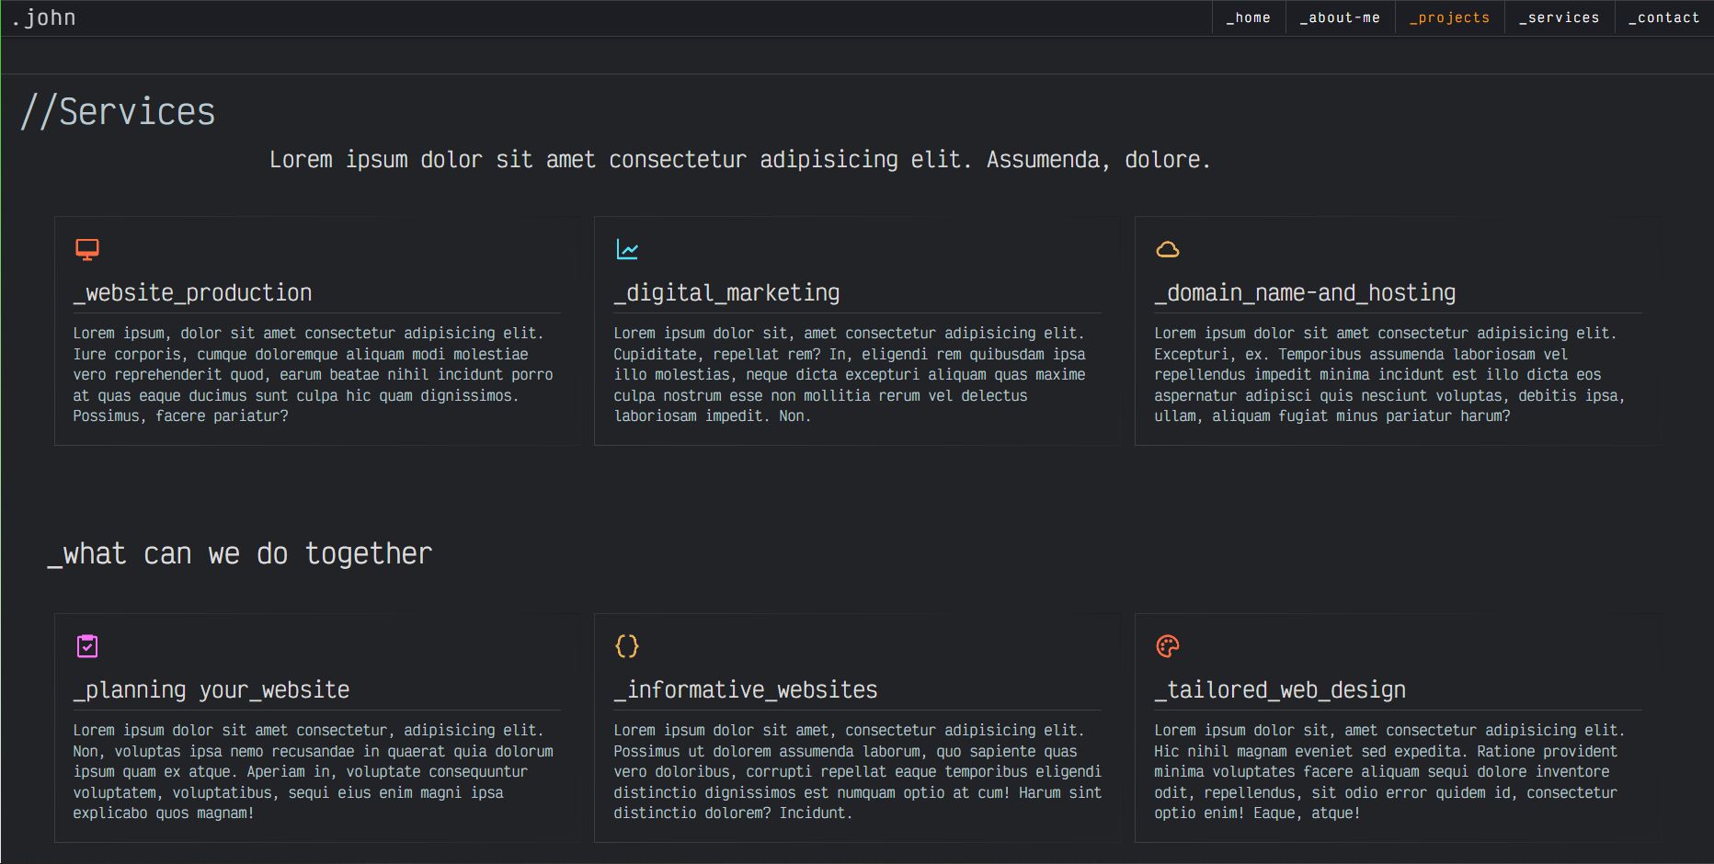Click the .john site logo
This screenshot has width=1714, height=864.
pyautogui.click(x=43, y=17)
